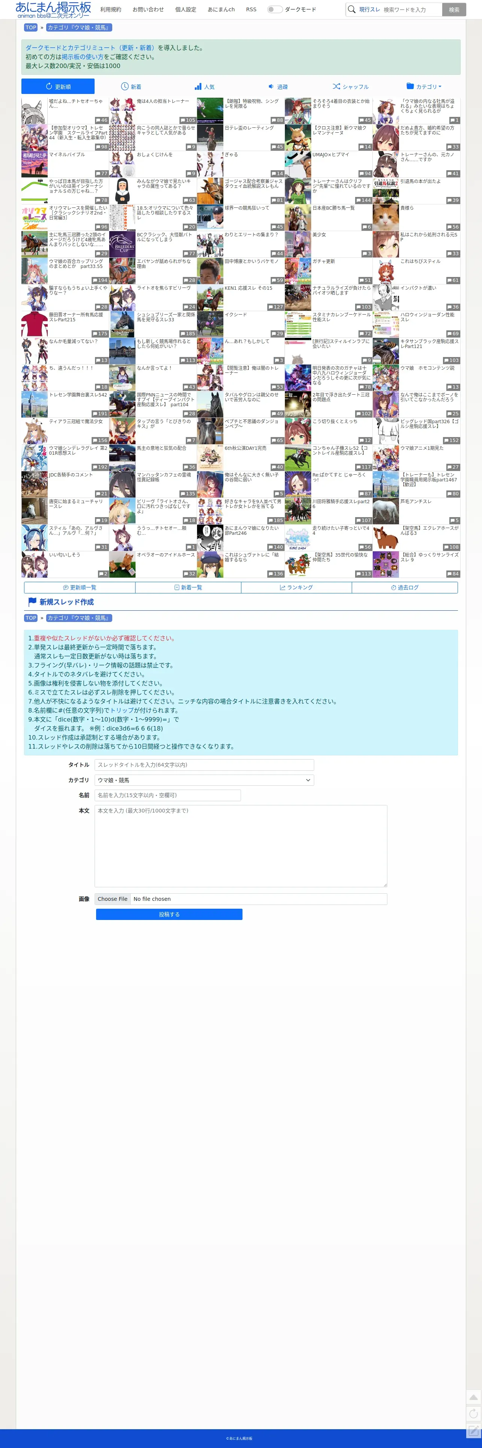Submit with the 投稿する button
482x1448 pixels.
(x=169, y=915)
